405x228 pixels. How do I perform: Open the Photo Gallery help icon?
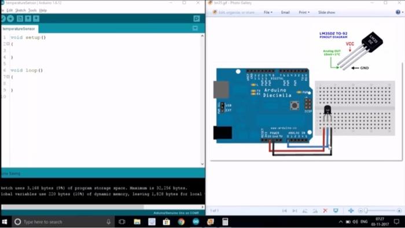(398, 12)
